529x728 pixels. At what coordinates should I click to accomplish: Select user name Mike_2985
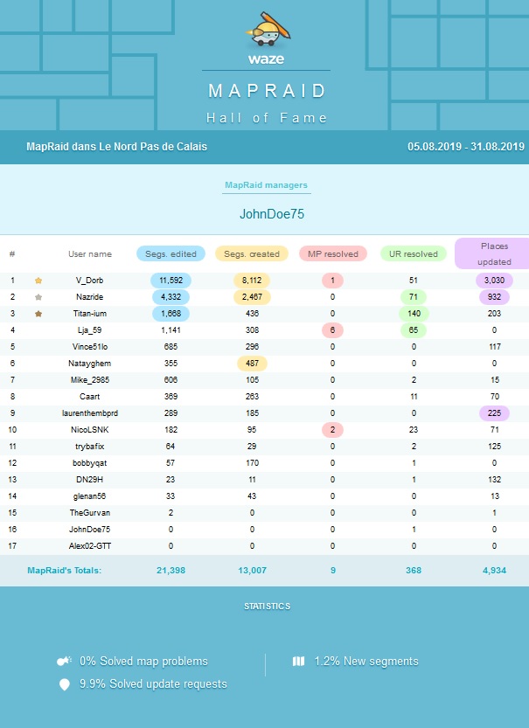click(x=90, y=380)
